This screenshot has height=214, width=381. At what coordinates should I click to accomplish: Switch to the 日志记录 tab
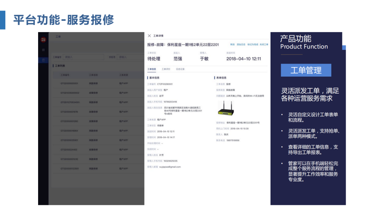(180, 69)
